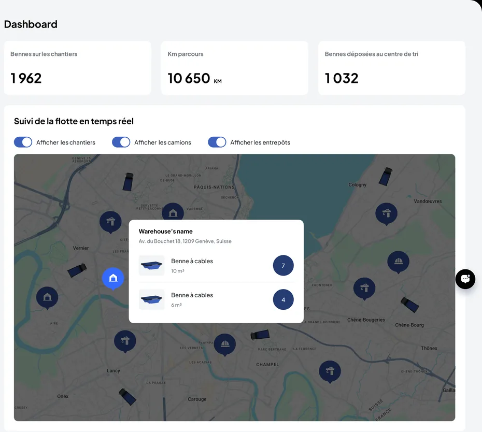Select the crane site pin left of Vandœuvres

tap(387, 214)
